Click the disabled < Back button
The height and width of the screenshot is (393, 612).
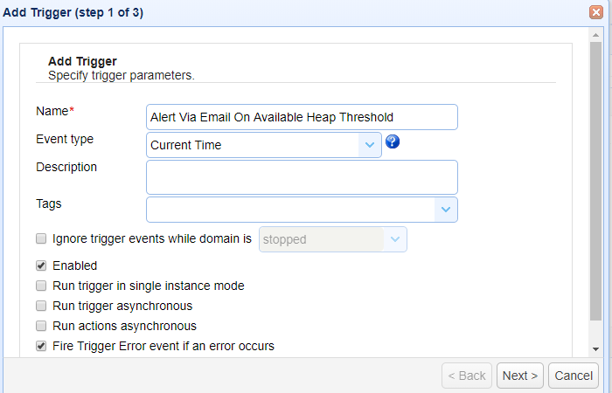click(x=467, y=376)
